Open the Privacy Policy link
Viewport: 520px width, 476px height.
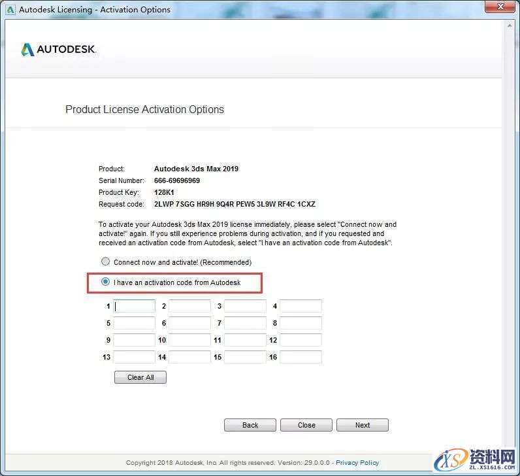(x=357, y=462)
